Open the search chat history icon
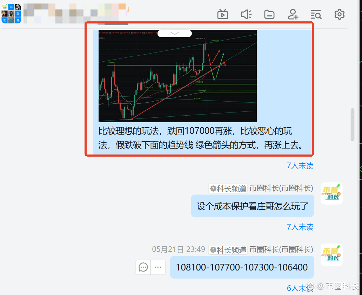This screenshot has width=362, height=295. pyautogui.click(x=316, y=14)
